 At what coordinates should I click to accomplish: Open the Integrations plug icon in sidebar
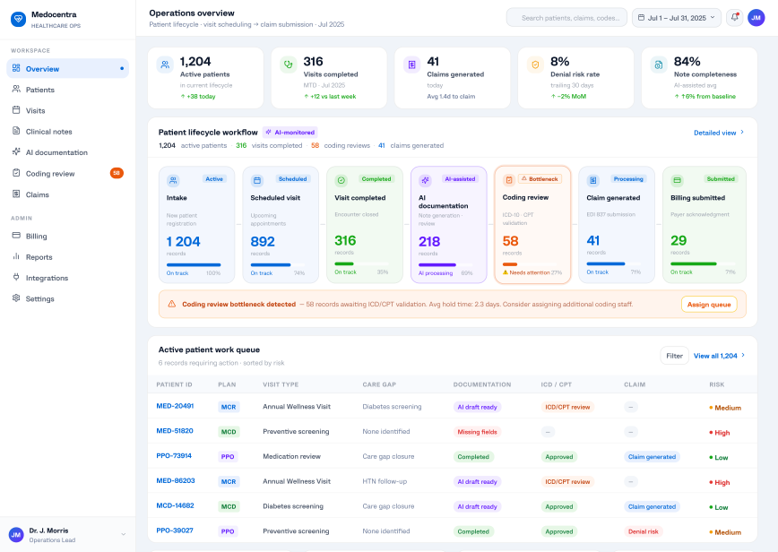tap(16, 277)
